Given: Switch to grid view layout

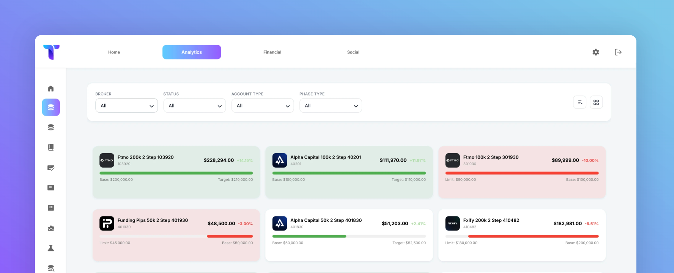Looking at the screenshot, I should coord(596,102).
